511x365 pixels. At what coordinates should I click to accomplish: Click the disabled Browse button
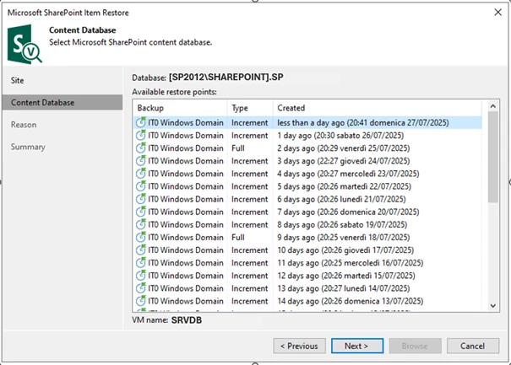click(415, 346)
